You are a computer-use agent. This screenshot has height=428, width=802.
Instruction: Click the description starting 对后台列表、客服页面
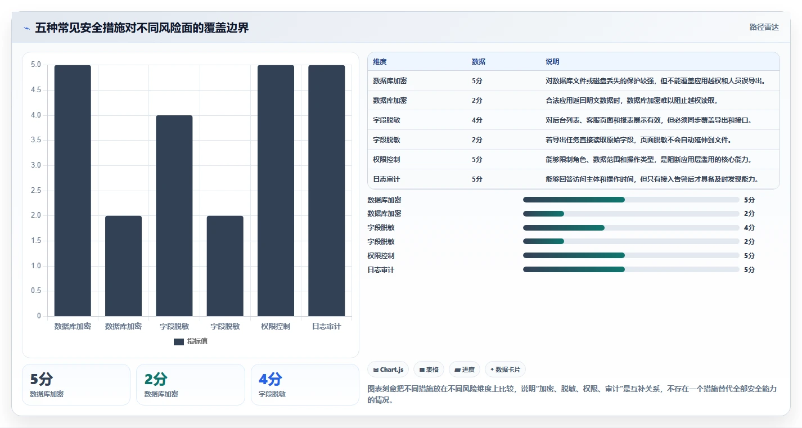point(649,120)
